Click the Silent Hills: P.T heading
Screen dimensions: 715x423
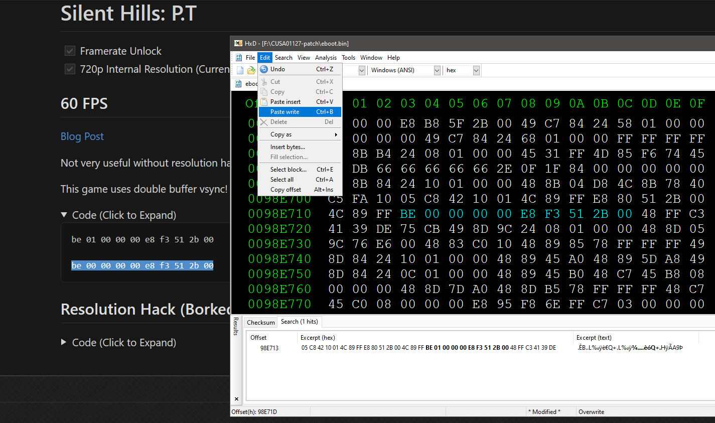coord(128,13)
